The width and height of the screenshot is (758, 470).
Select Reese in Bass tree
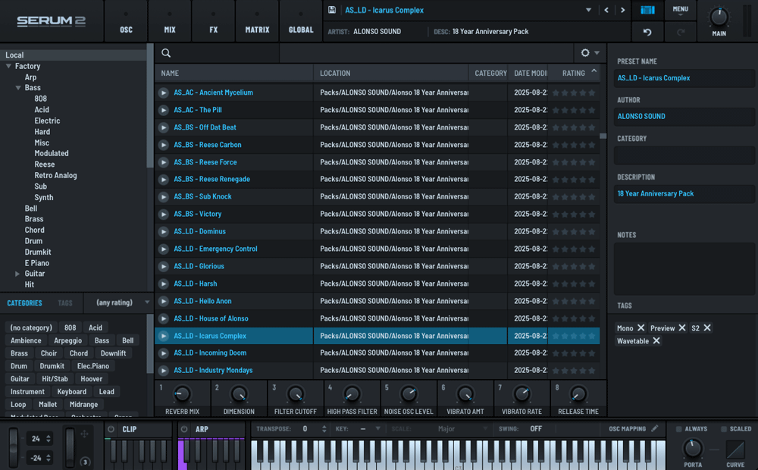pos(45,164)
